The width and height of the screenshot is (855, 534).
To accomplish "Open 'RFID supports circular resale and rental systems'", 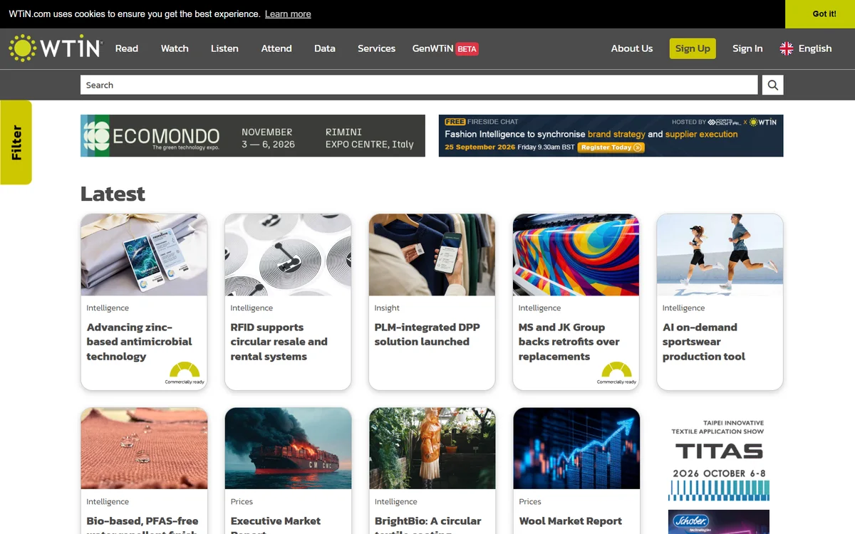I will point(279,342).
